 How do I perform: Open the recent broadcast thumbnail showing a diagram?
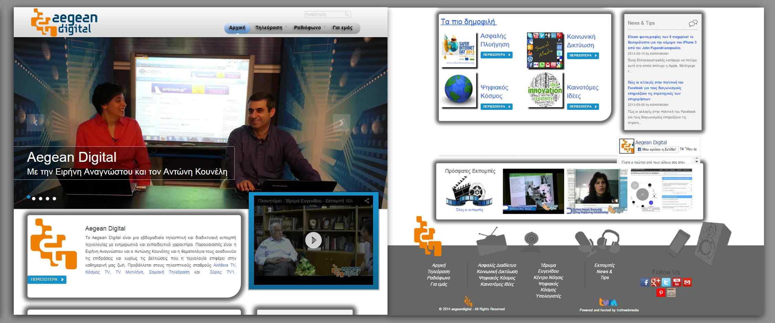tap(661, 190)
